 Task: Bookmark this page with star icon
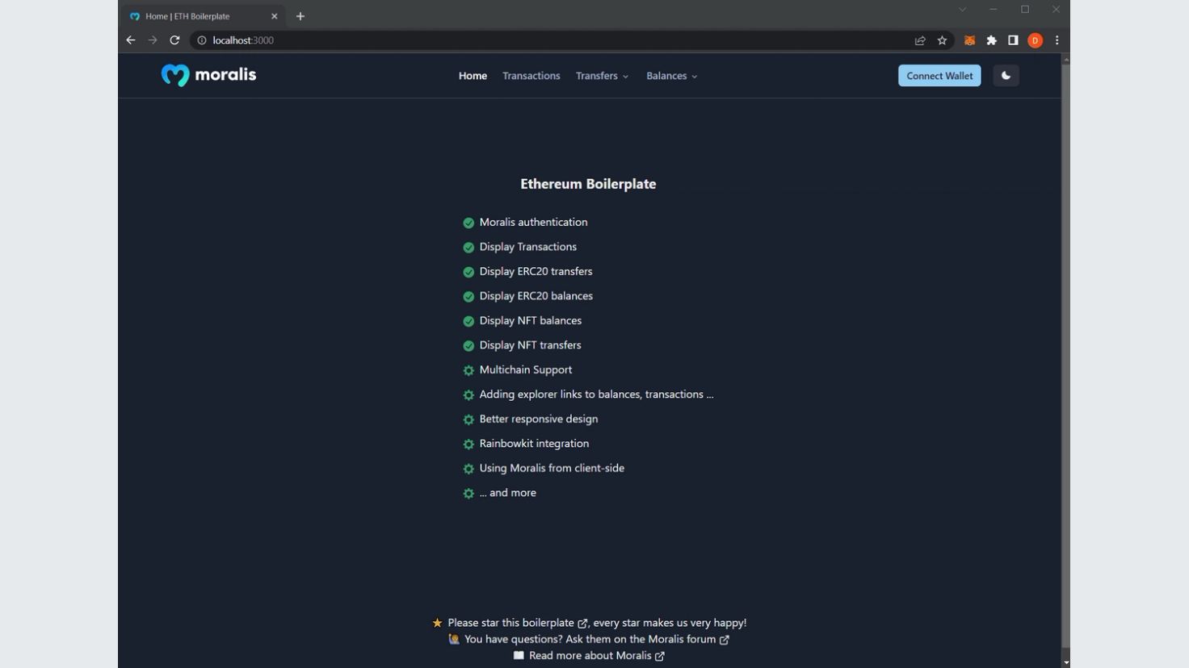[942, 40]
